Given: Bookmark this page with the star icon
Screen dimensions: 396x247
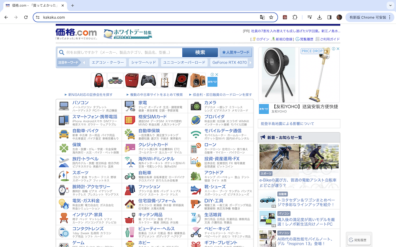Looking at the screenshot, I should [x=271, y=18].
